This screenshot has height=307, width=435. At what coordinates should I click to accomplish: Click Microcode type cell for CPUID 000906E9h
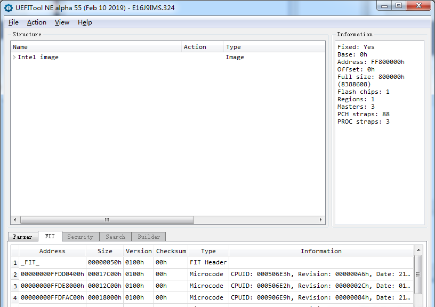click(x=208, y=297)
